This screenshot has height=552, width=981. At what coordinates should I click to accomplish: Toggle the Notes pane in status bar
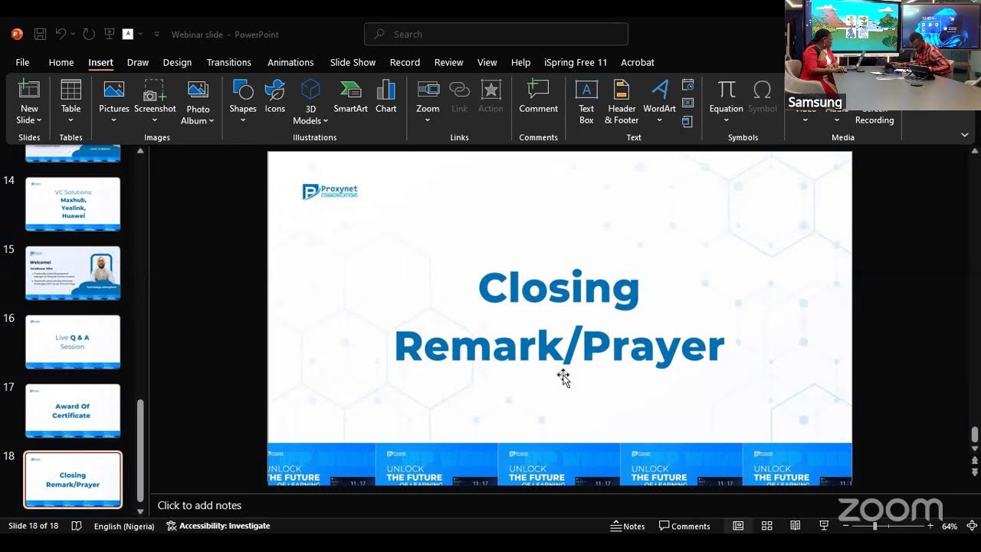(628, 526)
